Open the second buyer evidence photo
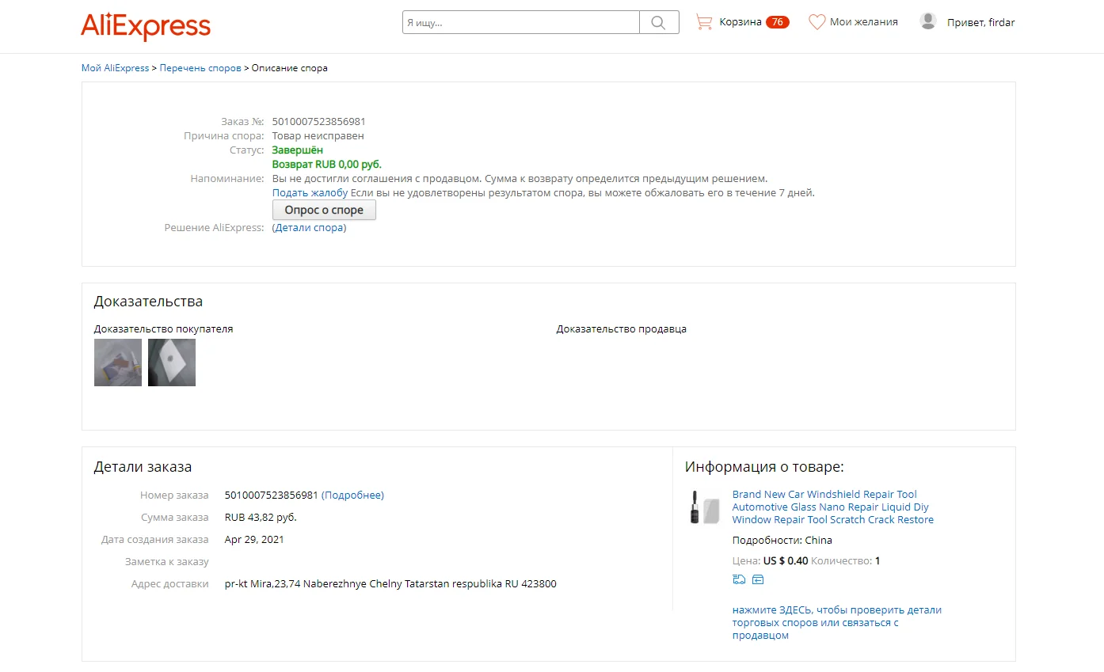This screenshot has width=1104, height=672. coord(172,363)
